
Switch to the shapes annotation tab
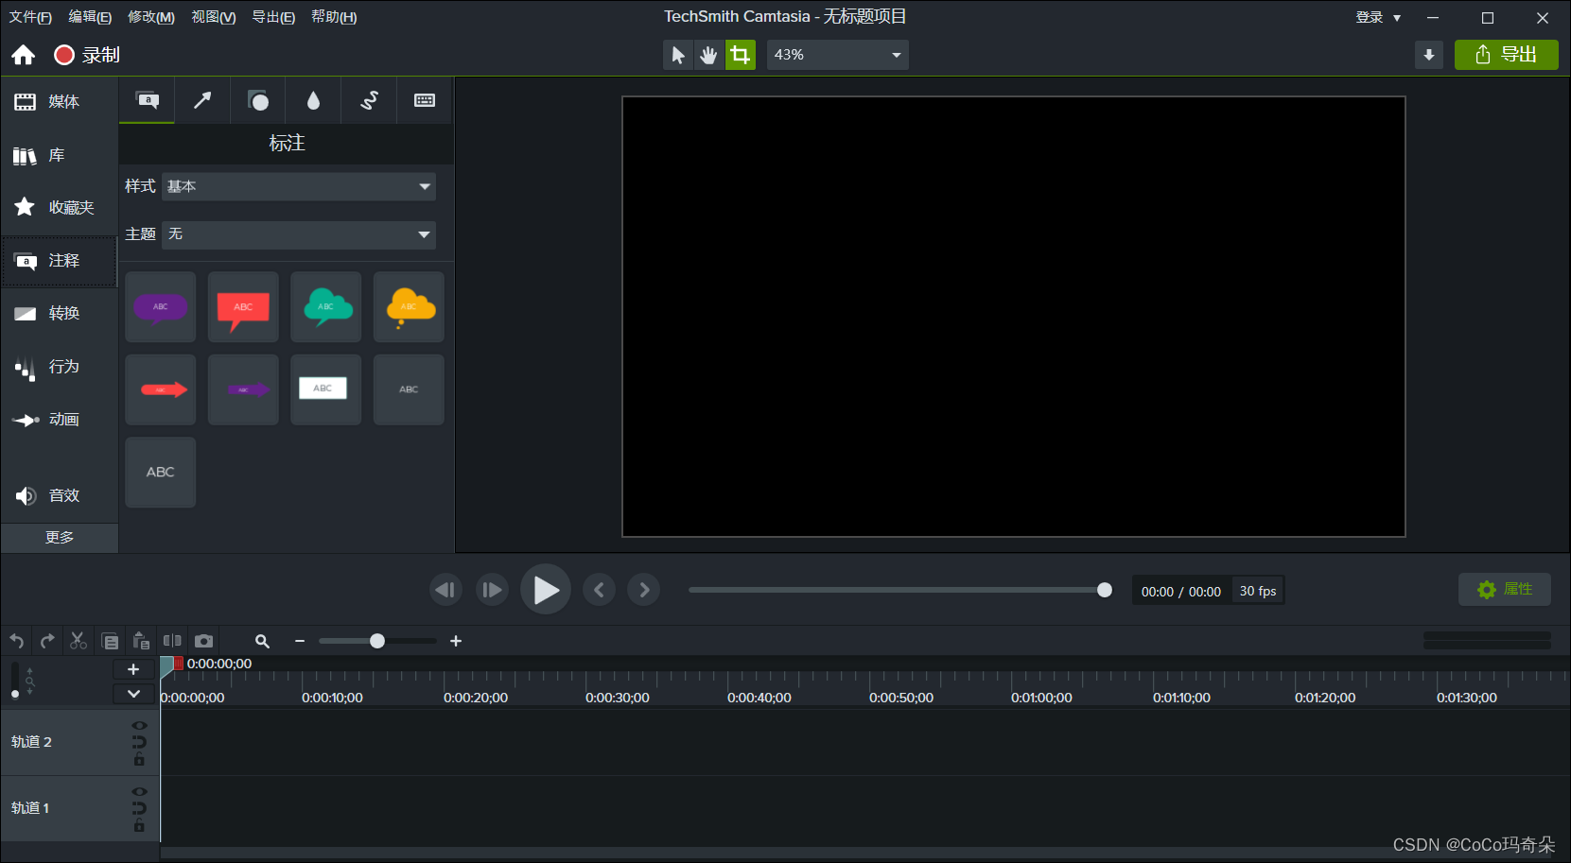click(x=258, y=100)
